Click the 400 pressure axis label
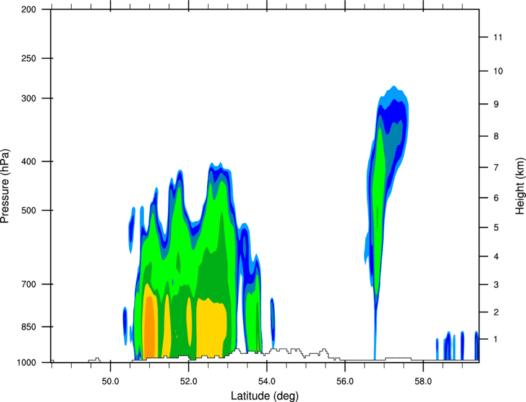This screenshot has width=526, height=402. pos(28,161)
